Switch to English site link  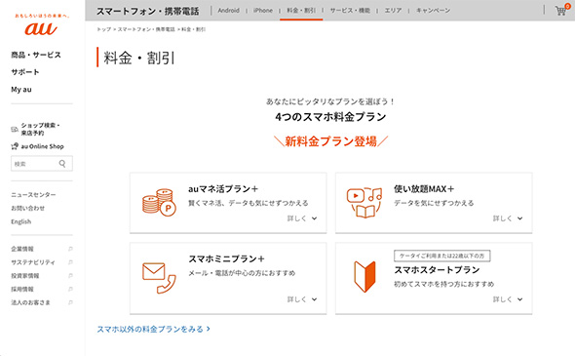(x=20, y=221)
